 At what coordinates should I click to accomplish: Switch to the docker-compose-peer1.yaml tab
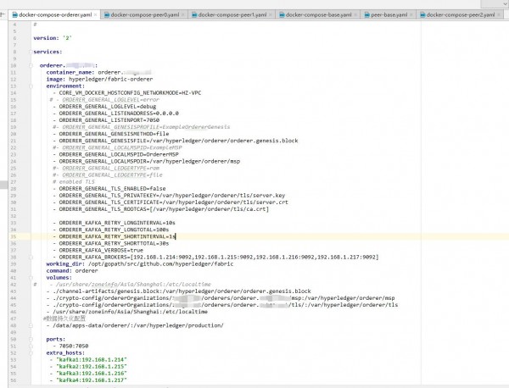(x=232, y=15)
